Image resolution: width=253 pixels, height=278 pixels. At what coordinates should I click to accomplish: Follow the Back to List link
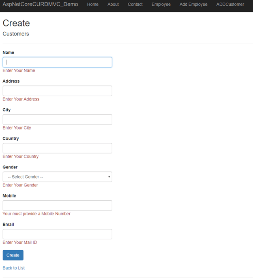(x=14, y=268)
